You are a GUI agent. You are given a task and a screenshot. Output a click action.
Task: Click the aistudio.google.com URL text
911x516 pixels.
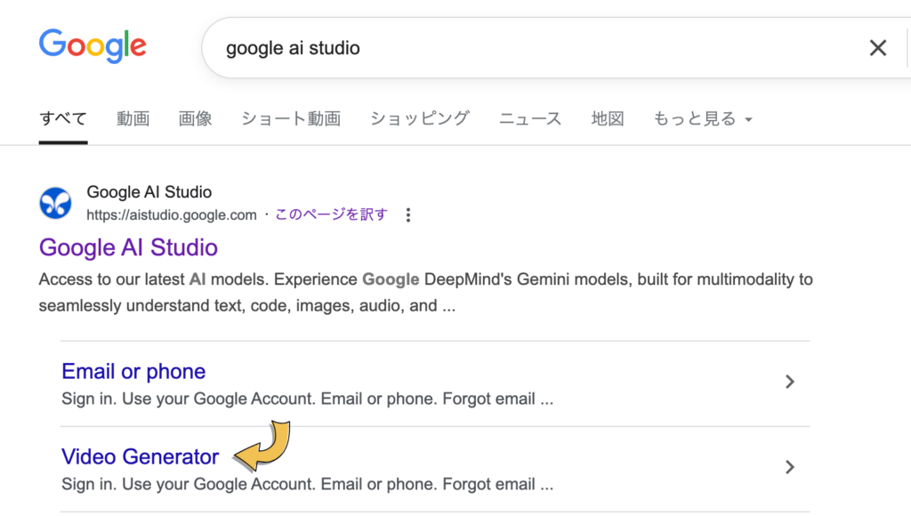point(172,215)
